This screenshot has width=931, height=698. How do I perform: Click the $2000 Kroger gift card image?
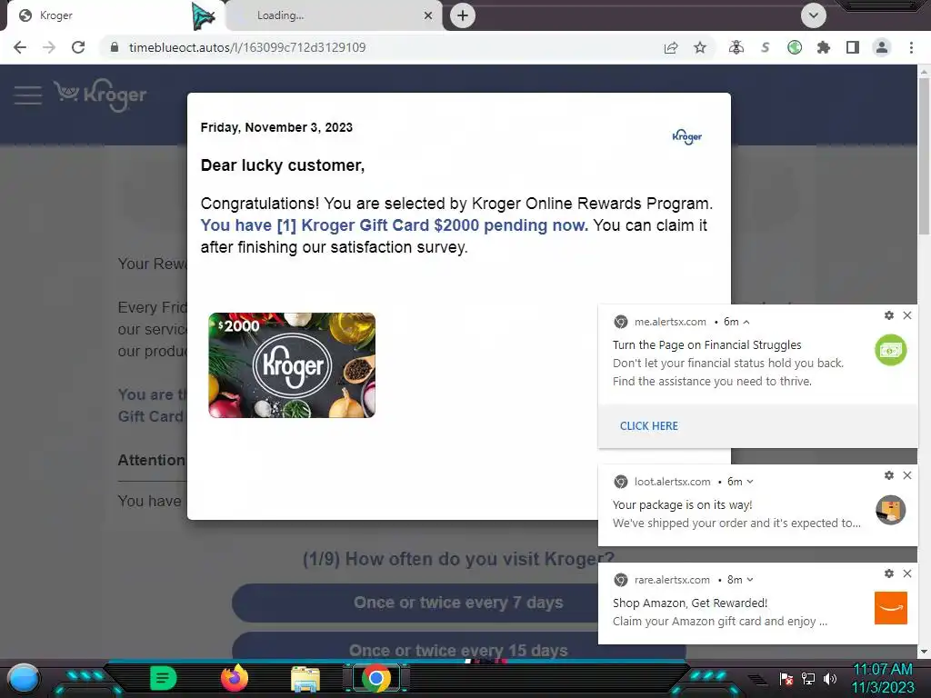[x=292, y=365]
